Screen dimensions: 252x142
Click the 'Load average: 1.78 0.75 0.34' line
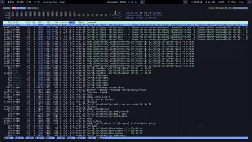coord(143,15)
